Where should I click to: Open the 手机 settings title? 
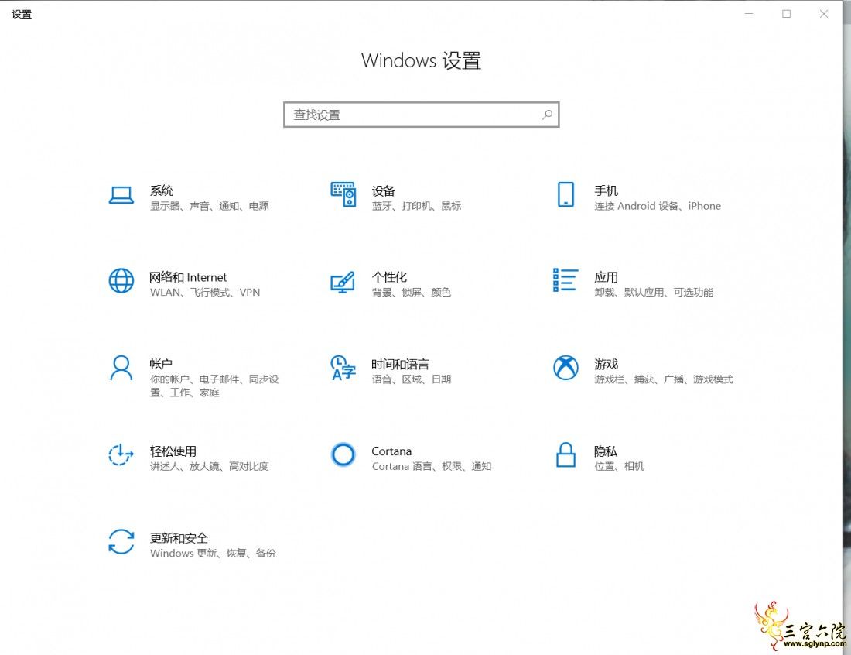coord(606,190)
